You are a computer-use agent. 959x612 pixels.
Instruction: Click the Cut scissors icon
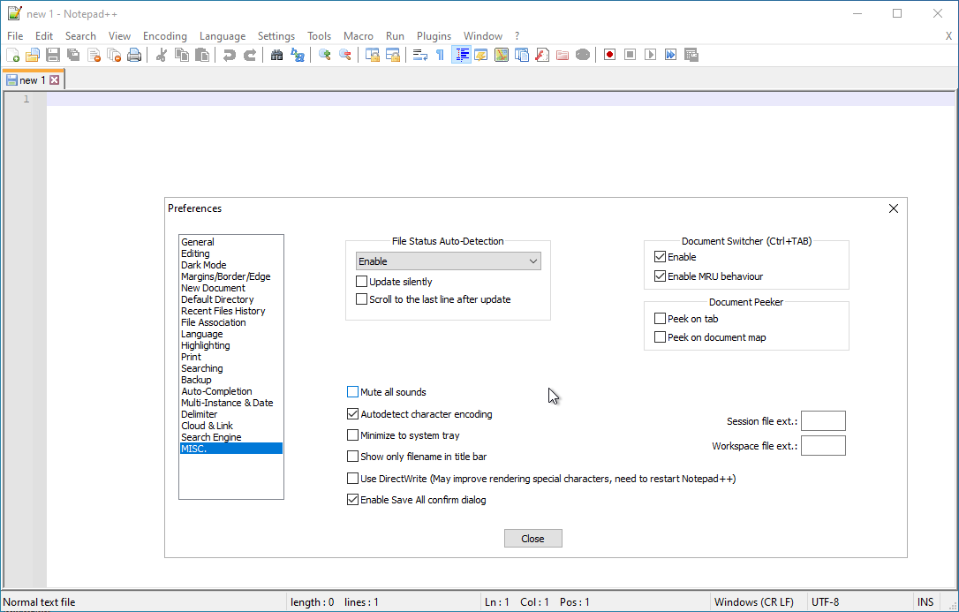162,55
